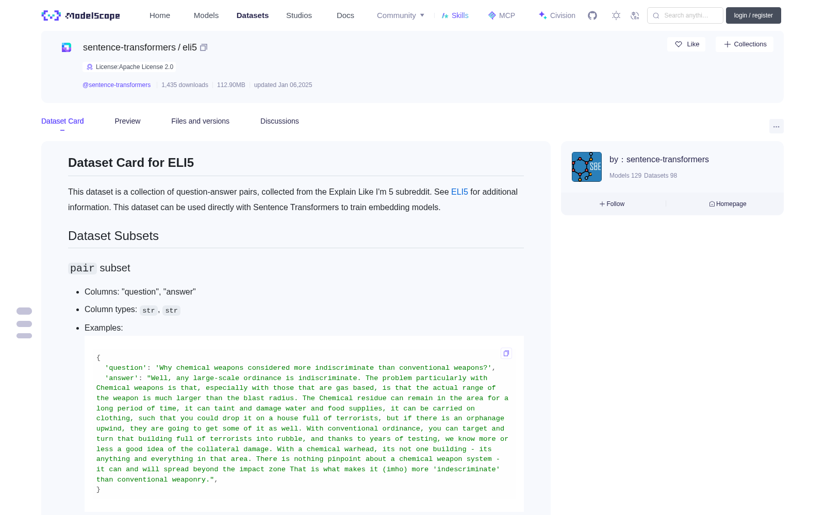
Task: Click the 'Dataset Card for ELI5' heading
Action: (x=131, y=163)
